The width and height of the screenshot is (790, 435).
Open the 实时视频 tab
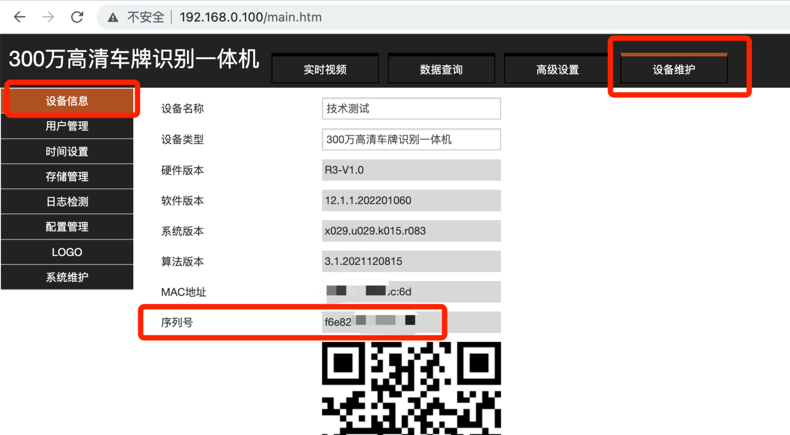tap(325, 70)
